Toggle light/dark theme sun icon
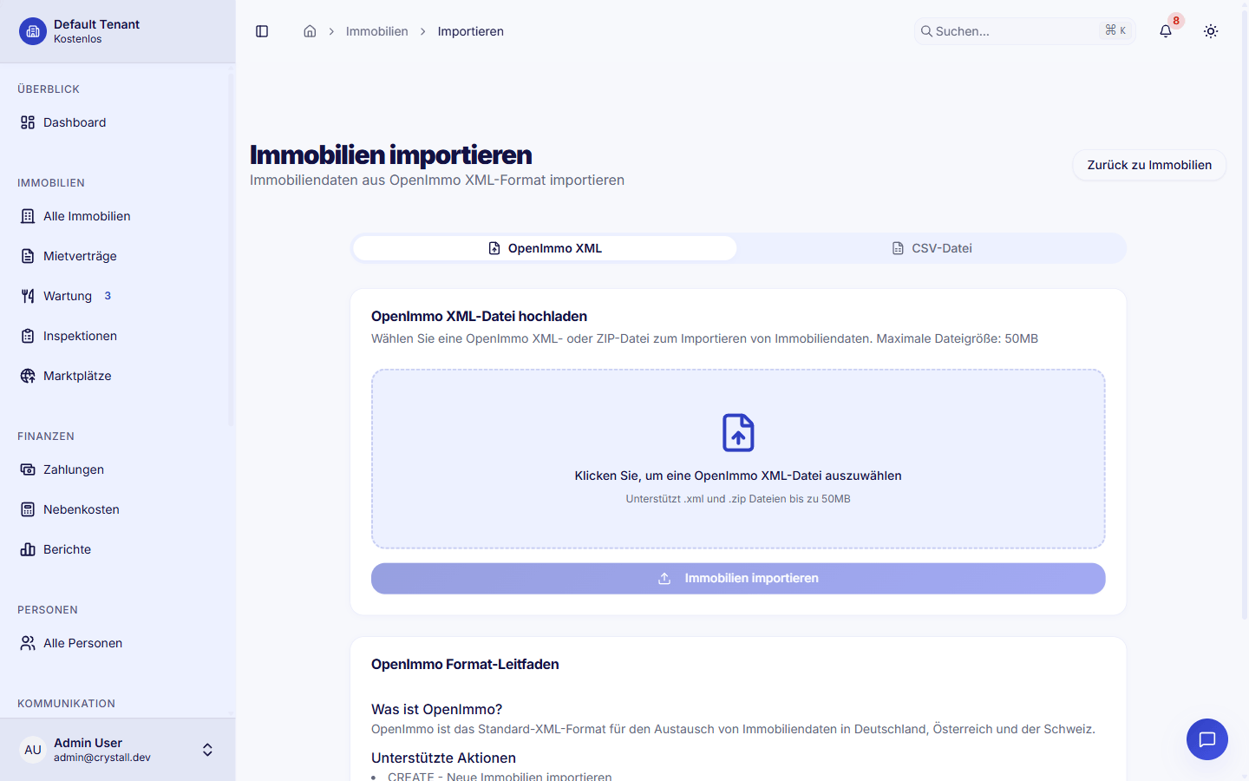1249x781 pixels. tap(1211, 31)
